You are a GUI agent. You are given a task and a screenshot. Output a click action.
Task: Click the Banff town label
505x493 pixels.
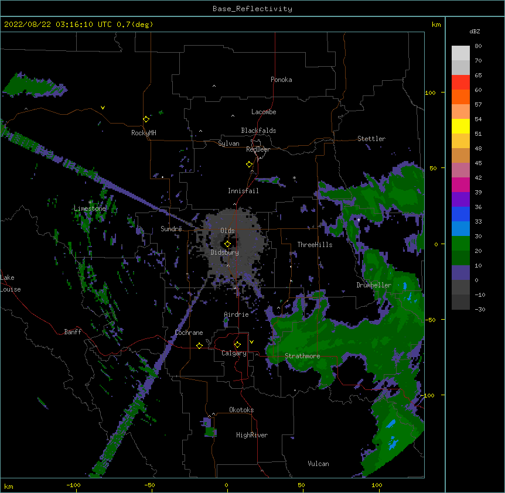pos(73,332)
